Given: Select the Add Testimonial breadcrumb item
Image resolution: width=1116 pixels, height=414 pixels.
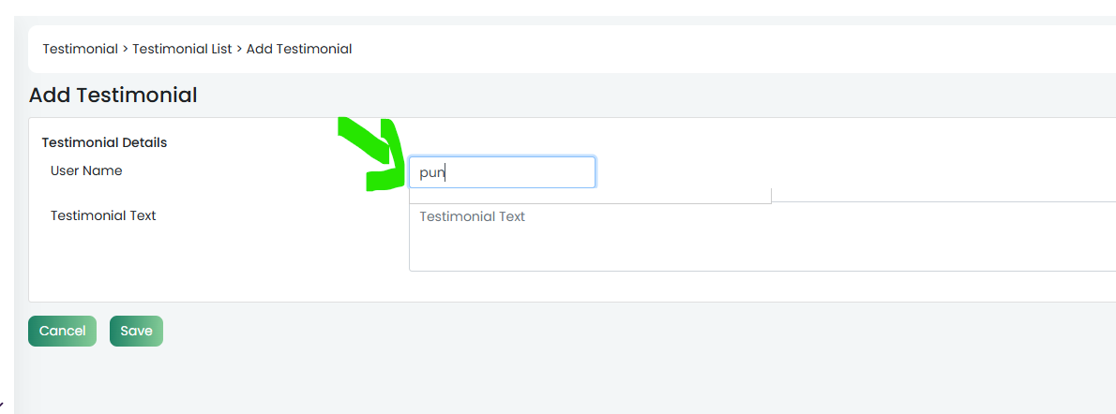Looking at the screenshot, I should pos(299,49).
